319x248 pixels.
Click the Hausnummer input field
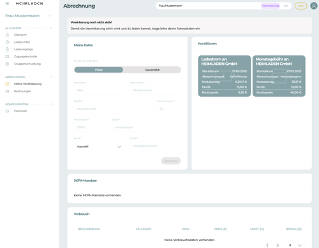click(x=169, y=109)
